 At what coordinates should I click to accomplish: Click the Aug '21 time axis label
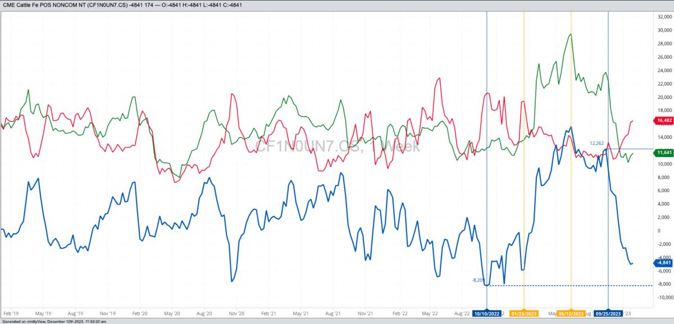(x=334, y=313)
